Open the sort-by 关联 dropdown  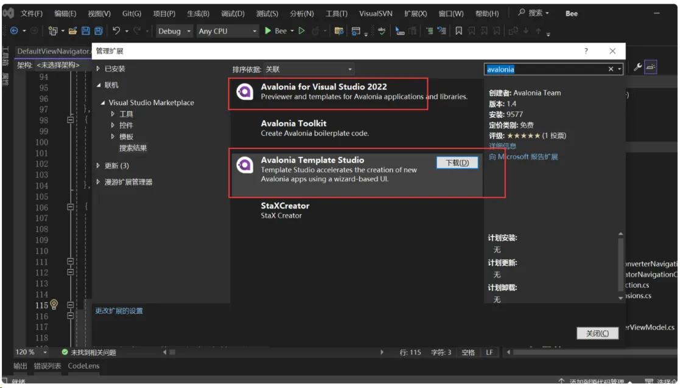point(309,69)
